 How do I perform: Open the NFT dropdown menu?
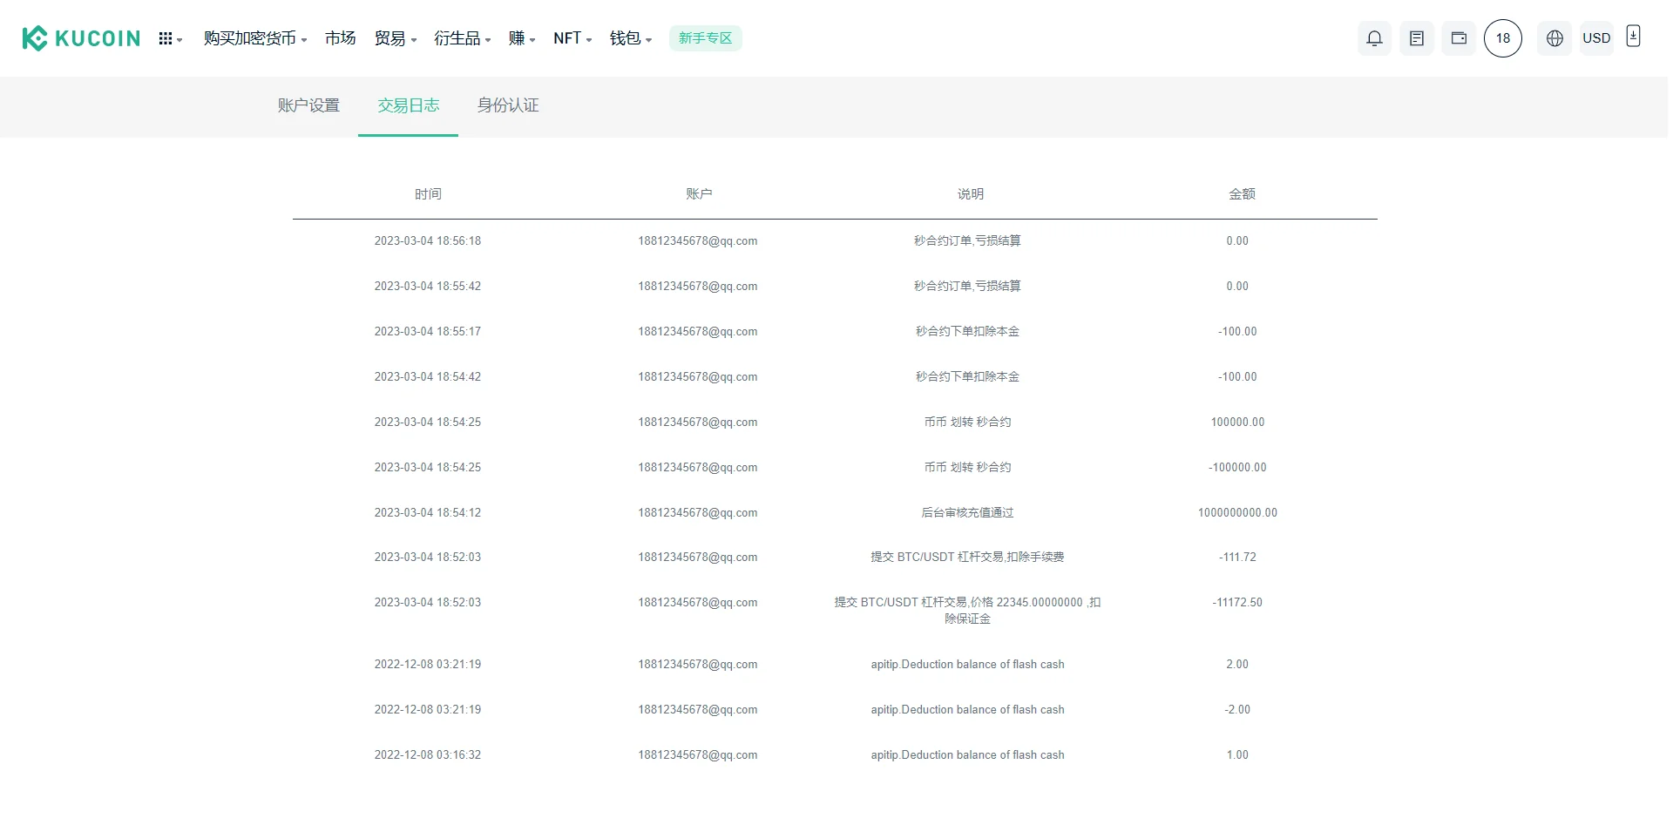tap(572, 38)
